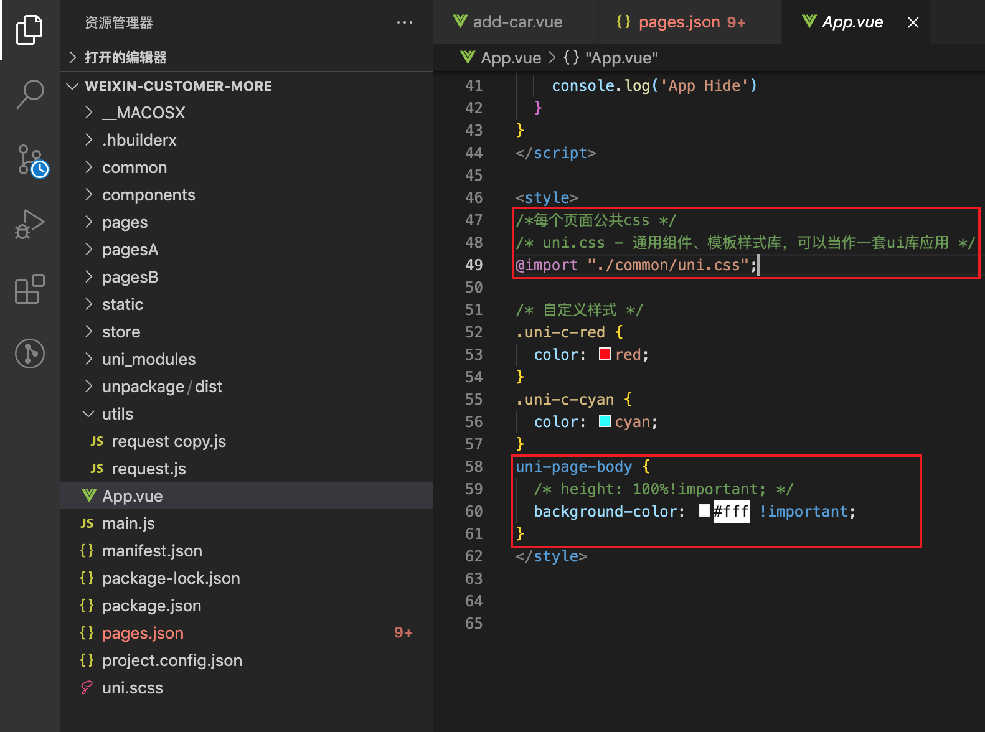Expand the components folder

point(88,195)
